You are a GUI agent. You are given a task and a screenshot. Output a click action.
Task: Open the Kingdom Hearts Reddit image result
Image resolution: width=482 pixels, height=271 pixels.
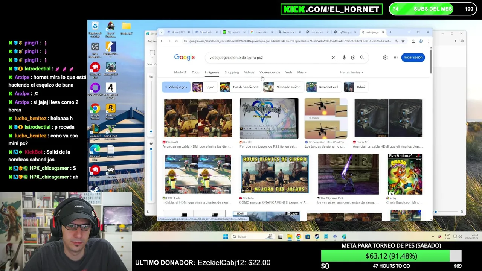(x=269, y=118)
